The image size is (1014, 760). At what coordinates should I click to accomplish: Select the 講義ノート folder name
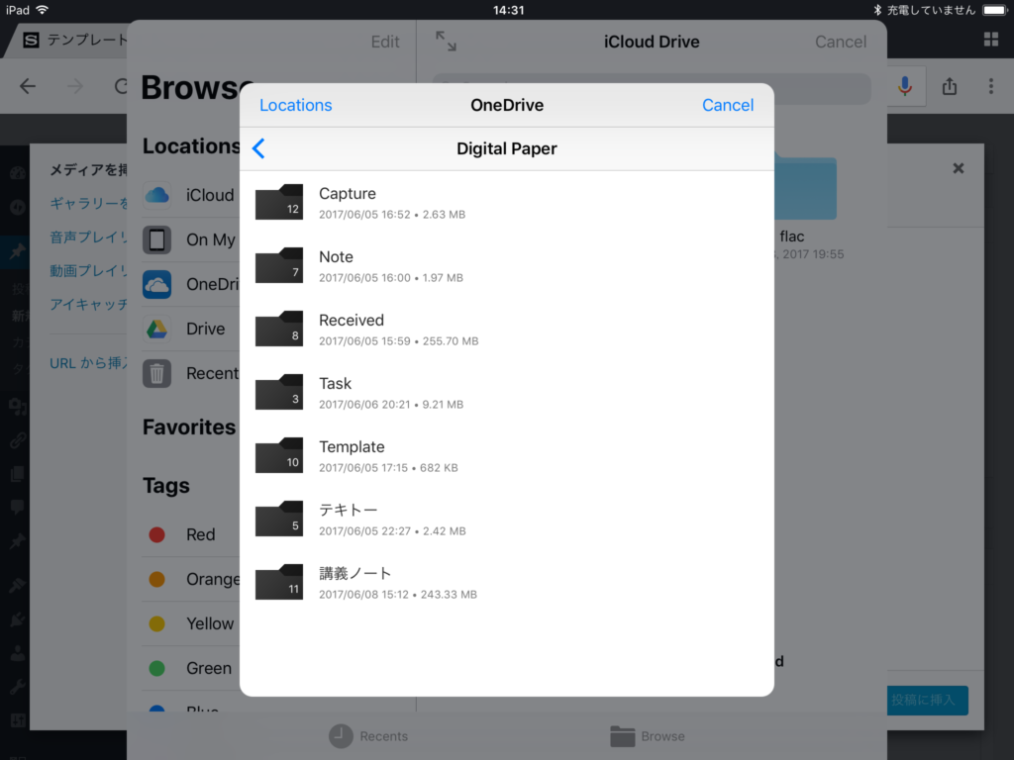coord(355,573)
